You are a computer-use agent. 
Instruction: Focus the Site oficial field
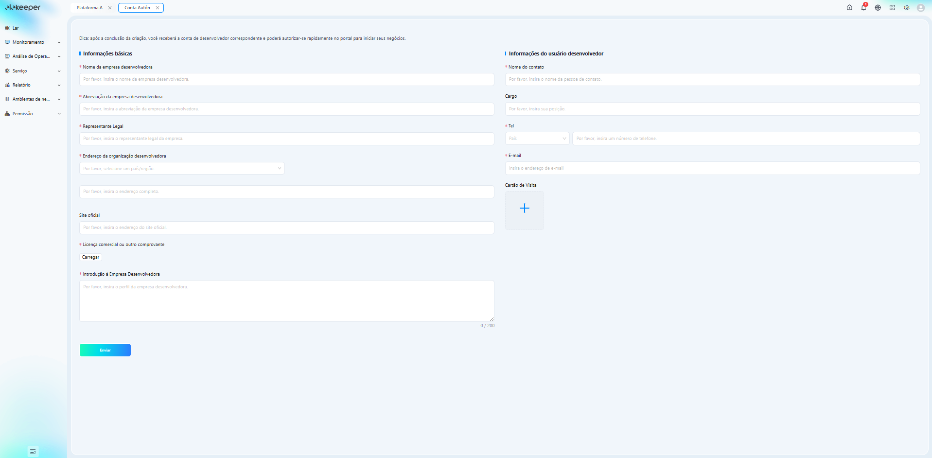(287, 228)
